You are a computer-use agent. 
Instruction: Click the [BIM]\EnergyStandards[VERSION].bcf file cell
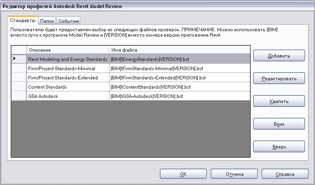pyautogui.click(x=180, y=59)
